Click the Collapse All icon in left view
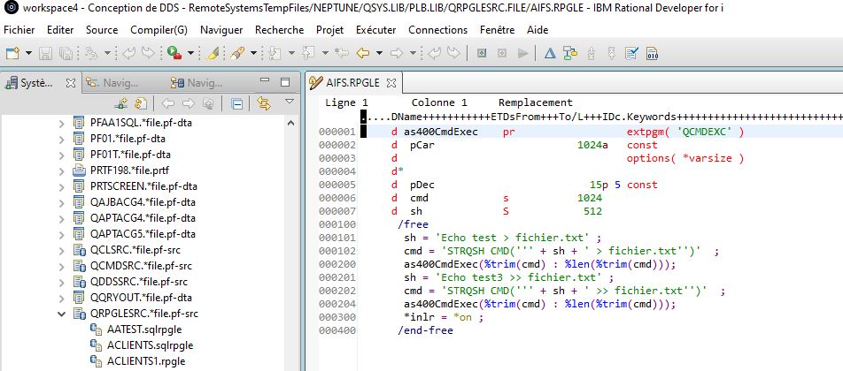Image resolution: width=843 pixels, height=371 pixels. [236, 103]
